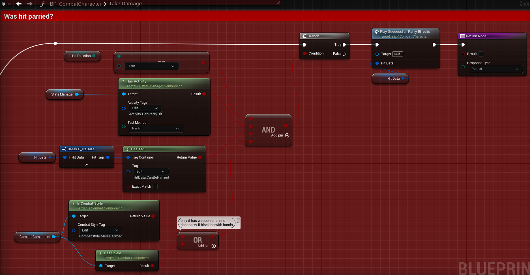
Task: Click the Break F_HitData node icon
Action: tap(64, 149)
